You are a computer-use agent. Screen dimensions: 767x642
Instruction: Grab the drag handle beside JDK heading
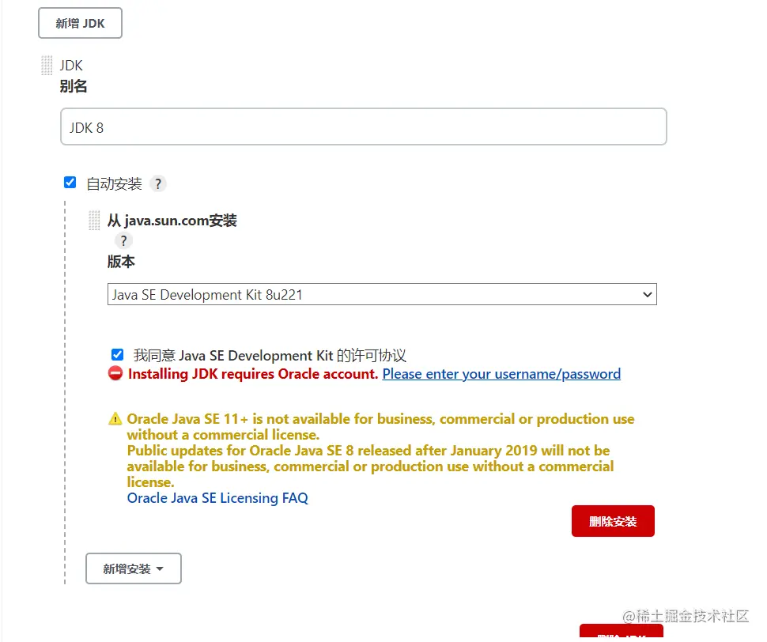(47, 66)
